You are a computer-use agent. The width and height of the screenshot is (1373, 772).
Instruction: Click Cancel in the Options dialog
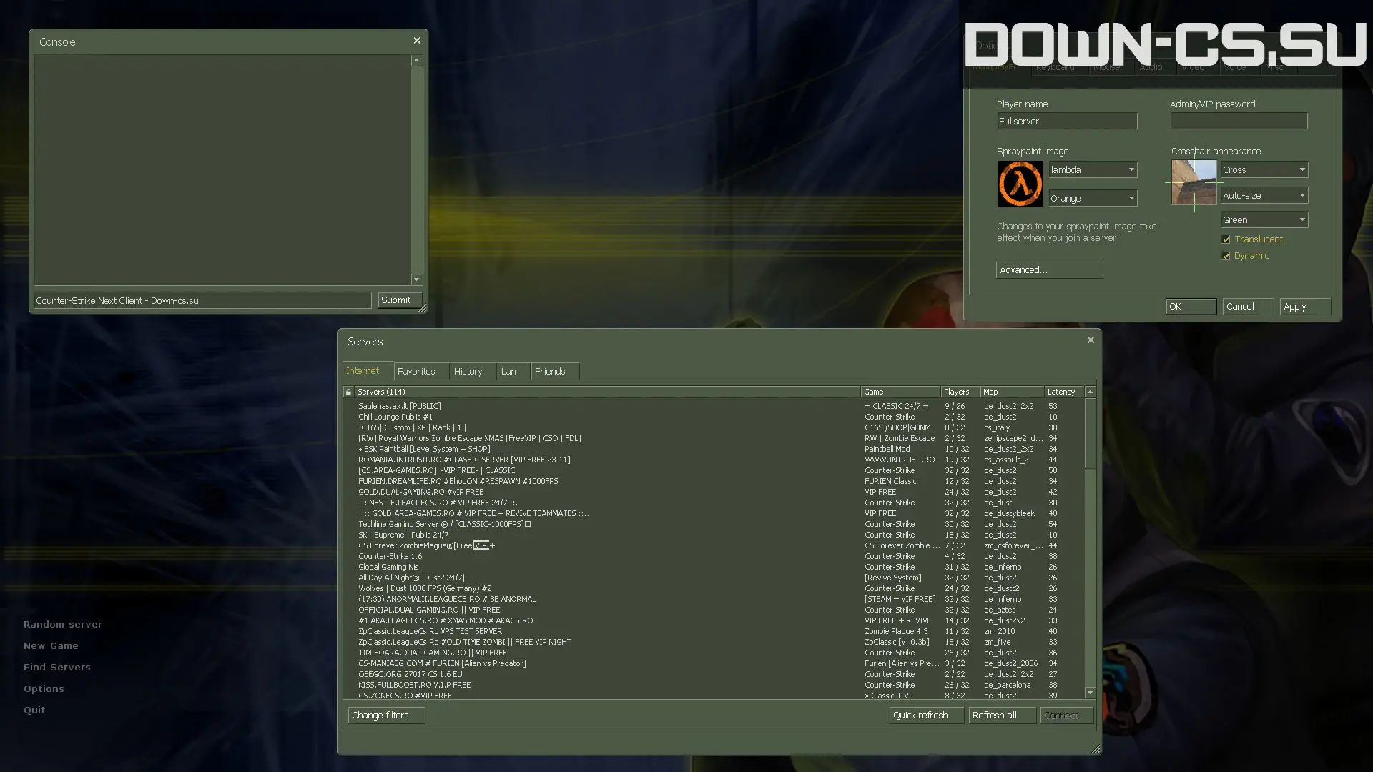(1248, 307)
